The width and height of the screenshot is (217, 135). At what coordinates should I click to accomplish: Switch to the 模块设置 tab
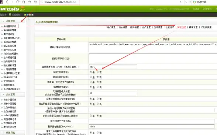(193, 27)
